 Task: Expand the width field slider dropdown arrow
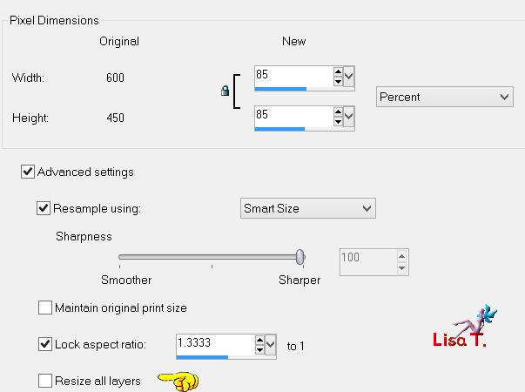(349, 77)
